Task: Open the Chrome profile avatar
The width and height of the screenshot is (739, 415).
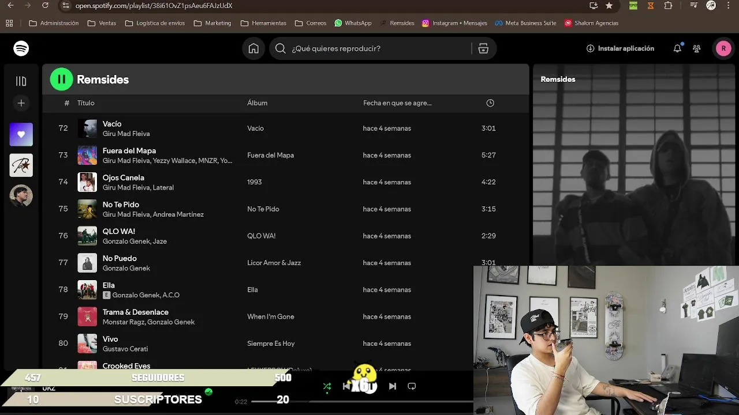Action: tap(711, 6)
